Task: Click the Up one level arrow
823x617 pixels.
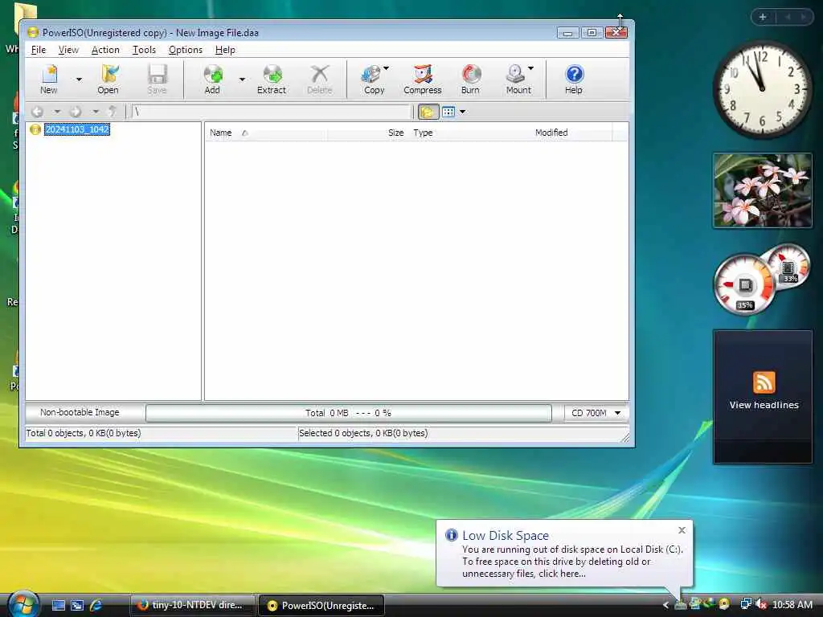Action: coord(112,111)
